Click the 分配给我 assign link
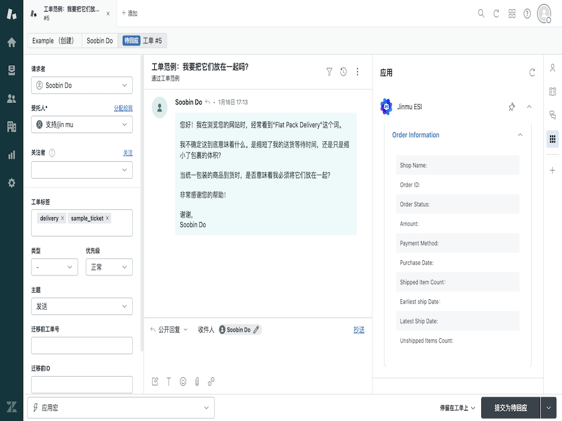This screenshot has height=421, width=562. click(122, 109)
